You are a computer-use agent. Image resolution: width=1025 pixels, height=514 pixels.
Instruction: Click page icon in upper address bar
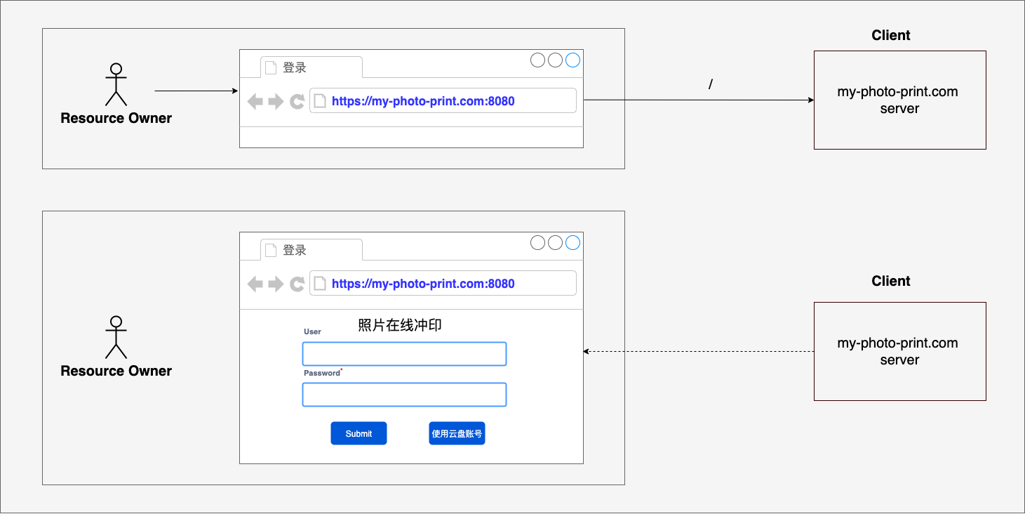point(320,101)
